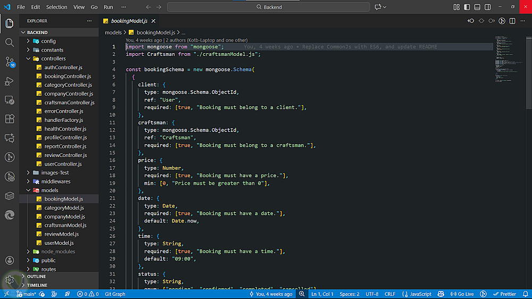Screen dimensions: 532x299
Task: Collapse the controllers folder
Action: click(x=53, y=59)
